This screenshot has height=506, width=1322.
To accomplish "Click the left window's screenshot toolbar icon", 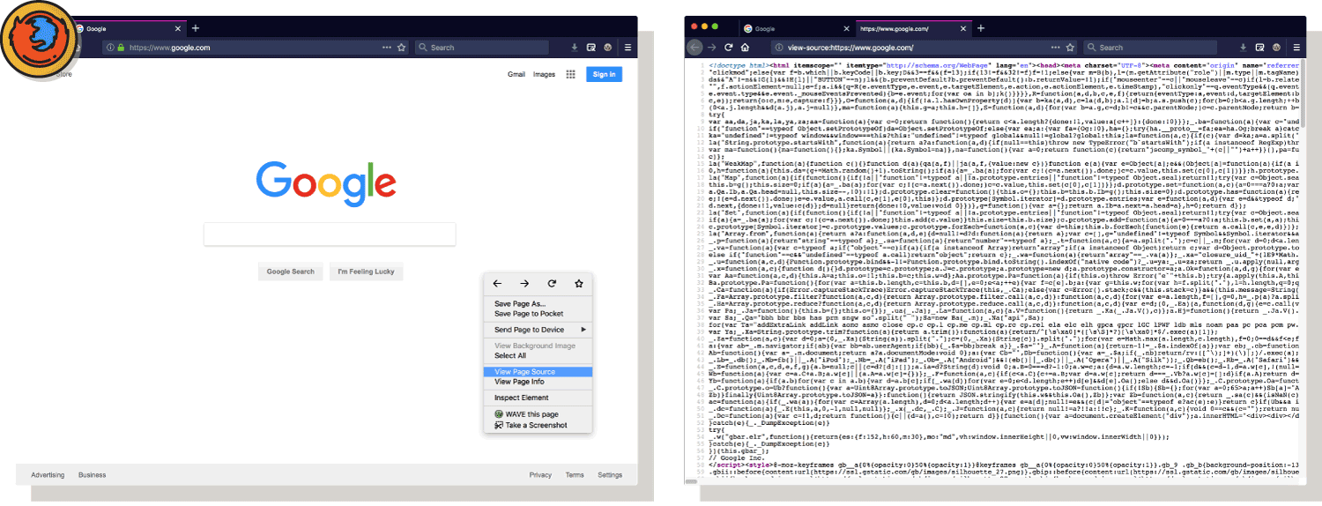I will pyautogui.click(x=590, y=48).
